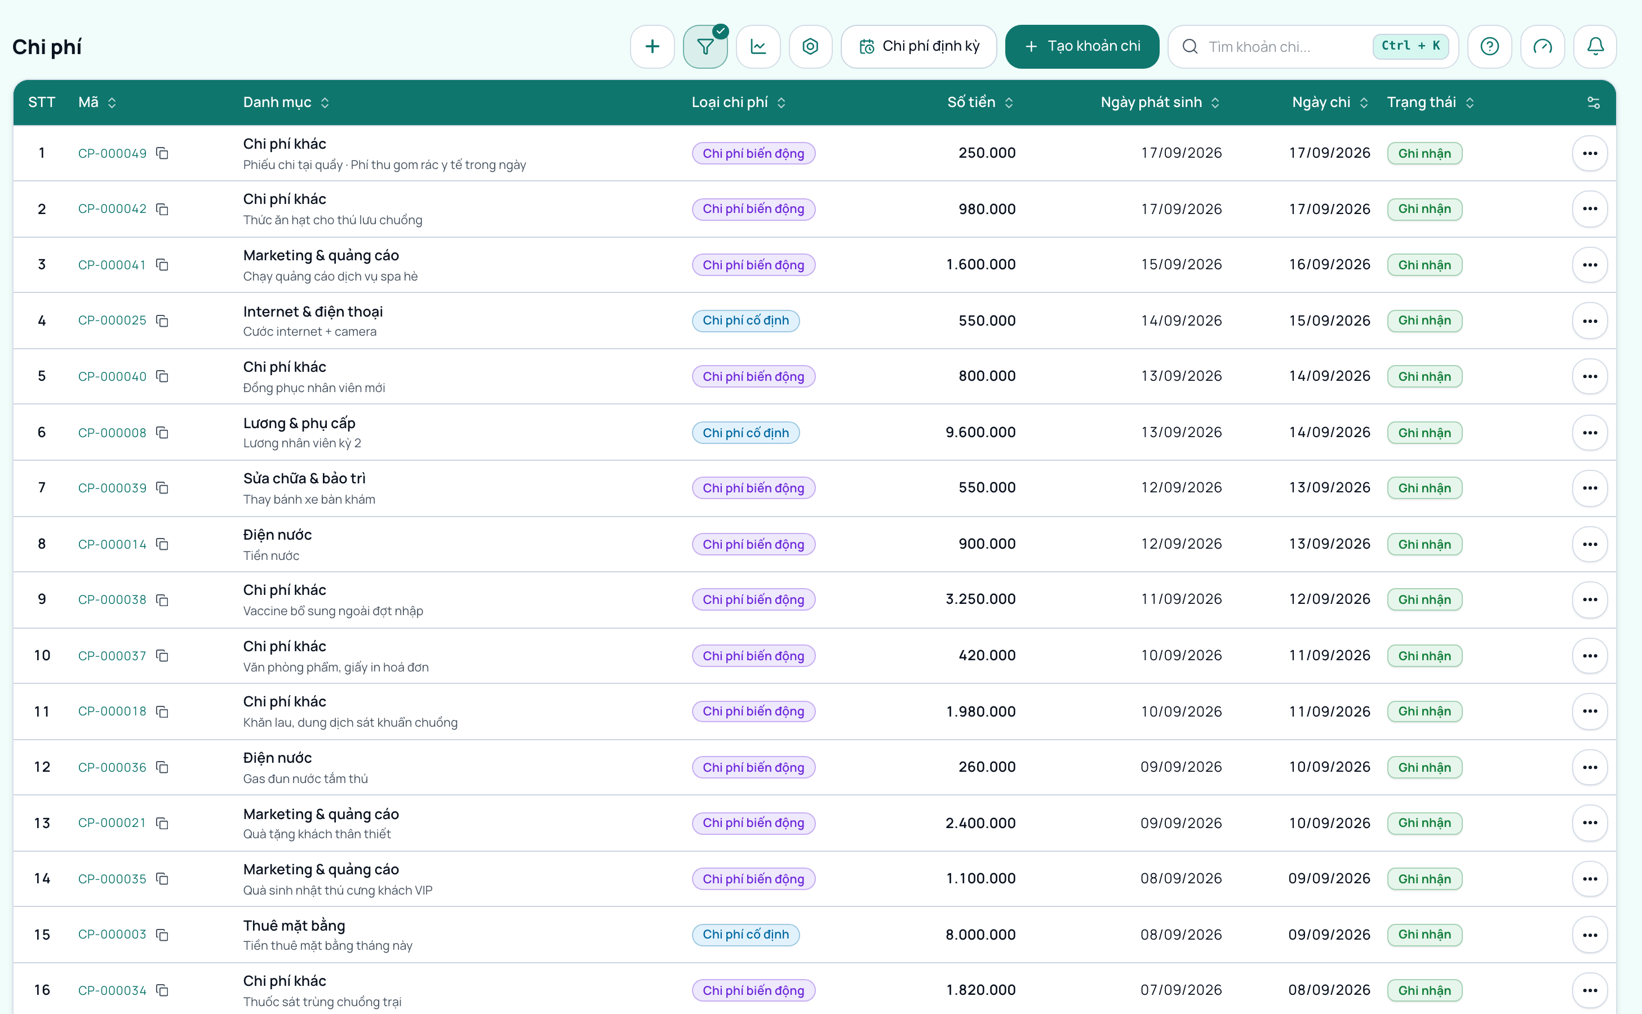Screen dimensions: 1642x1014
Task: Click Ghi nhận status of CP-000008
Action: 1424,433
